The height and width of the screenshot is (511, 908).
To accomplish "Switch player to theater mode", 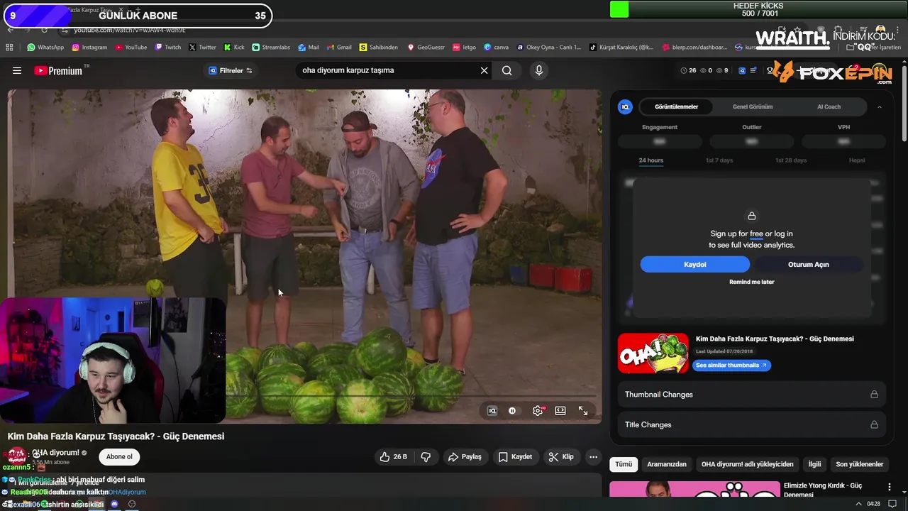I will [560, 411].
